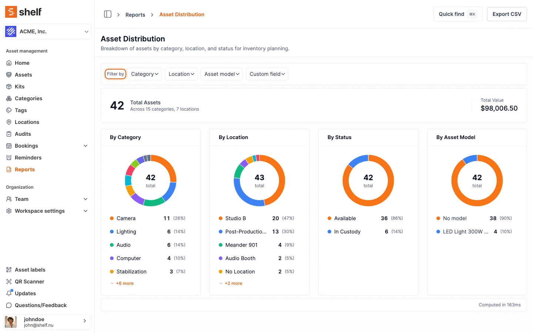Click the In Custody blue legend dot

329,232
